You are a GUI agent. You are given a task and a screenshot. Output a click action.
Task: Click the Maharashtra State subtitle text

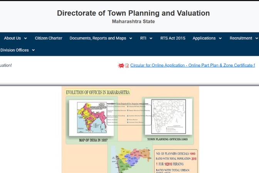133,22
